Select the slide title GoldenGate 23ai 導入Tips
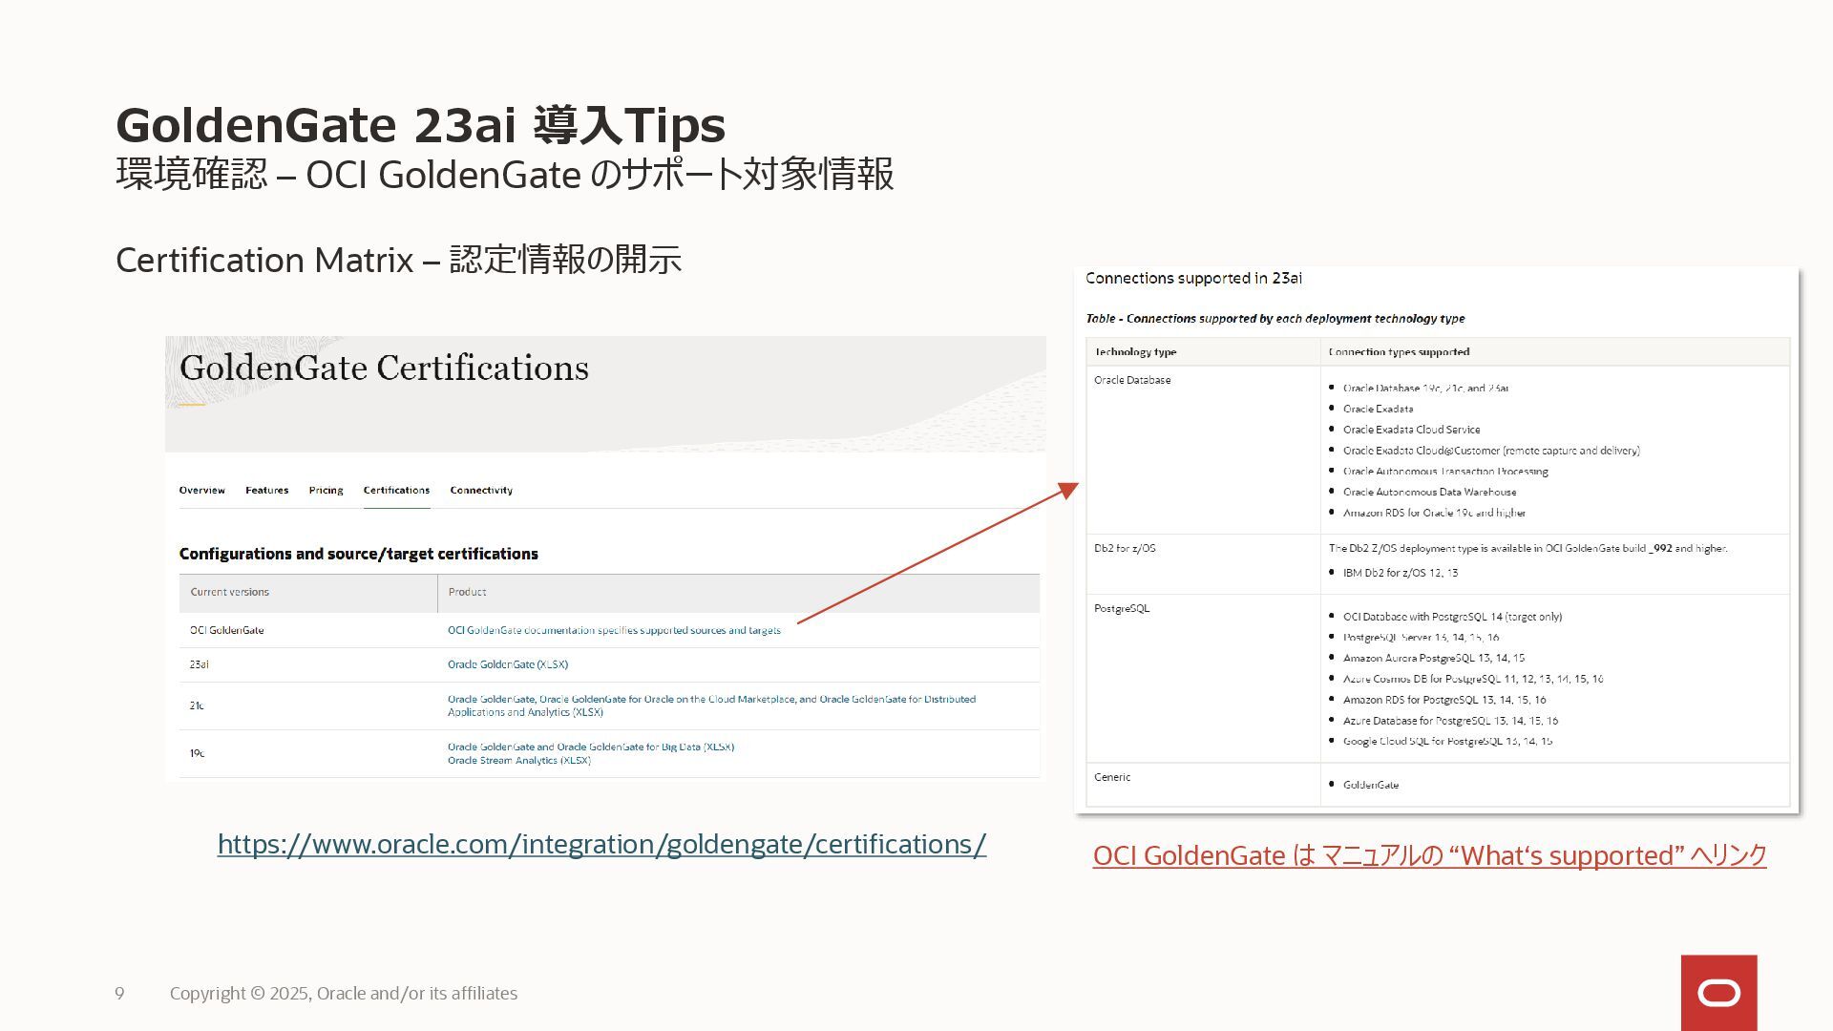Viewport: 1833px width, 1031px height. coord(420,125)
